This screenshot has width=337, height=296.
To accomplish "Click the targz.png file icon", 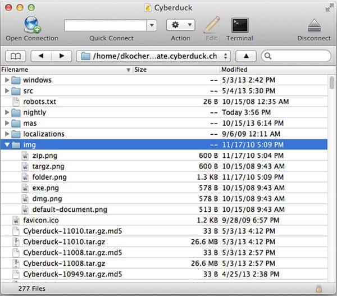I will [x=25, y=166].
